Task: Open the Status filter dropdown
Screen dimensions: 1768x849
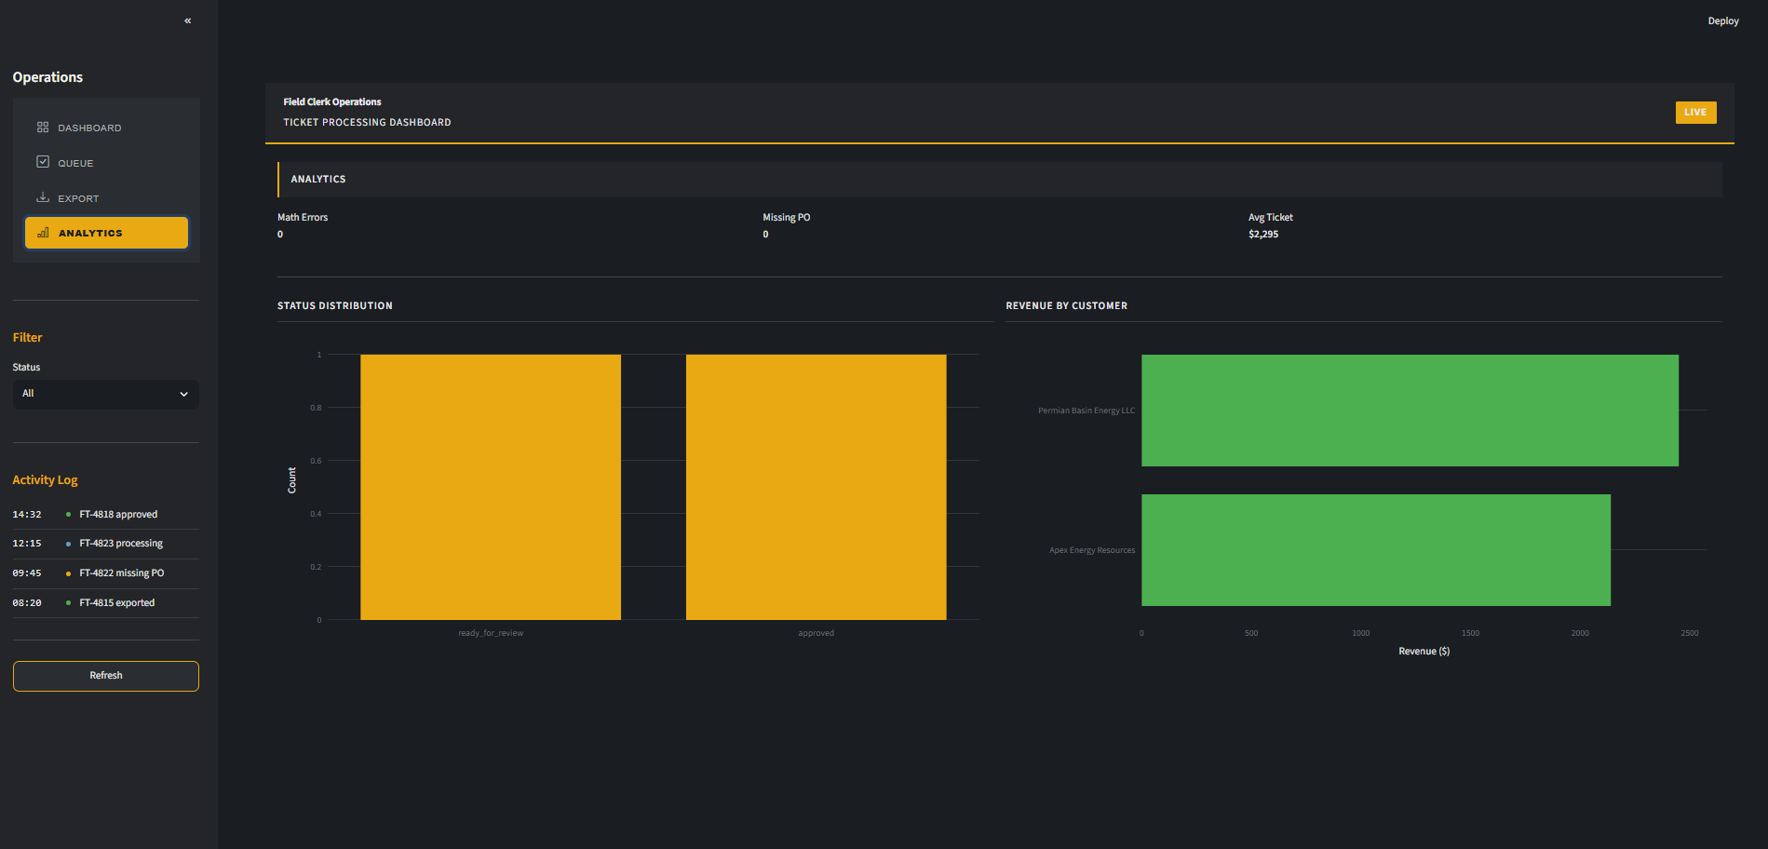Action: [x=98, y=394]
